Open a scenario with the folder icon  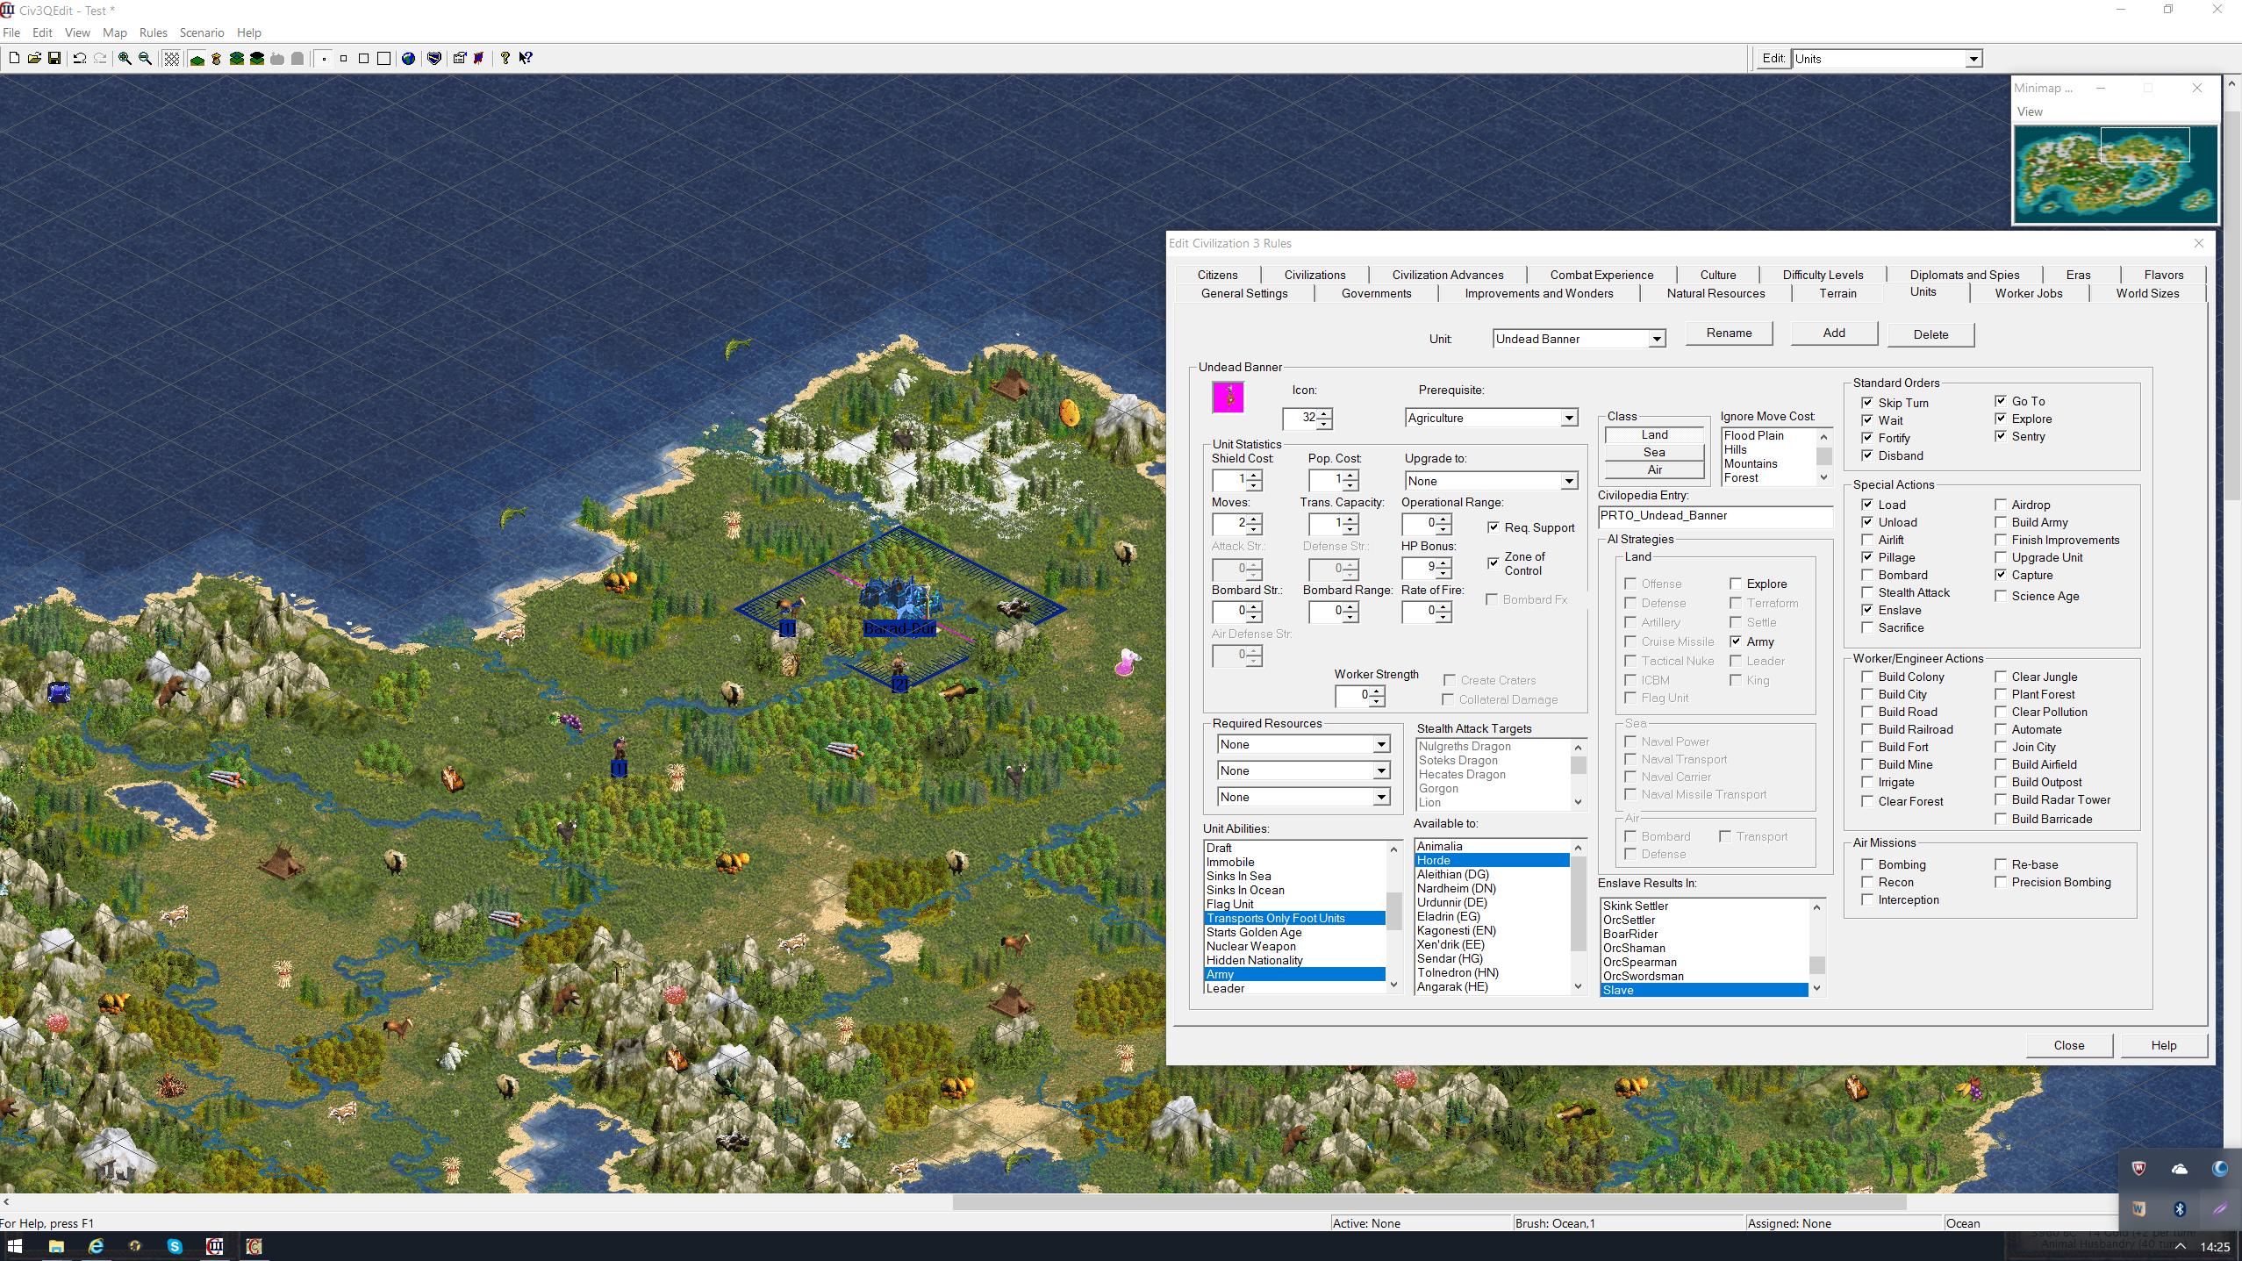pyautogui.click(x=34, y=58)
